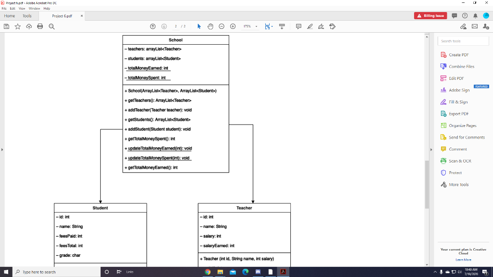Screen dimensions: 493x277
Task: Expand the left navigation pane
Action: (2, 150)
